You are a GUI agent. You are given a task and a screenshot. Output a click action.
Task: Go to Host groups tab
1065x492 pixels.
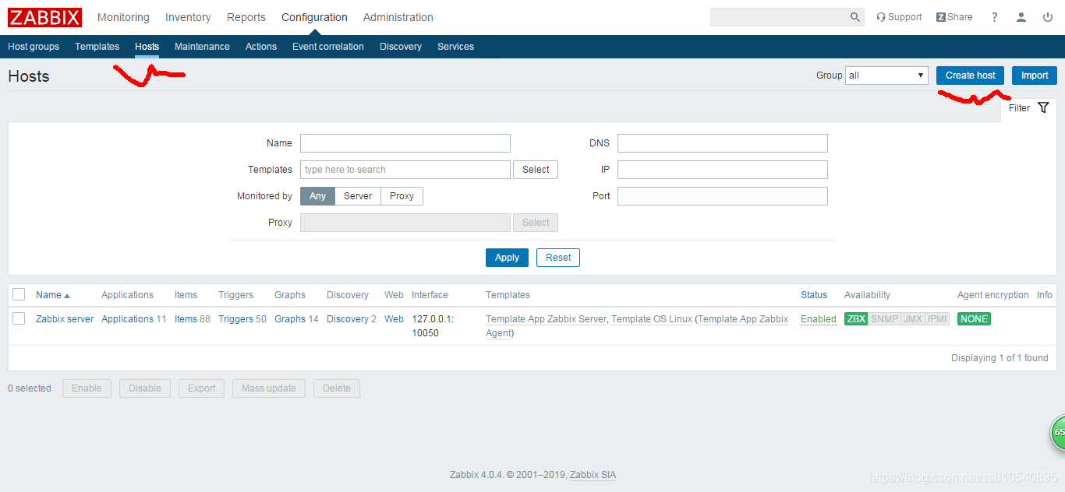tap(34, 47)
